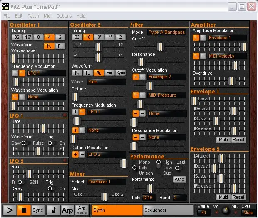Toggle LFO 1 Trig On switch
This screenshot has height=218, width=258.
pyautogui.click(x=52, y=143)
